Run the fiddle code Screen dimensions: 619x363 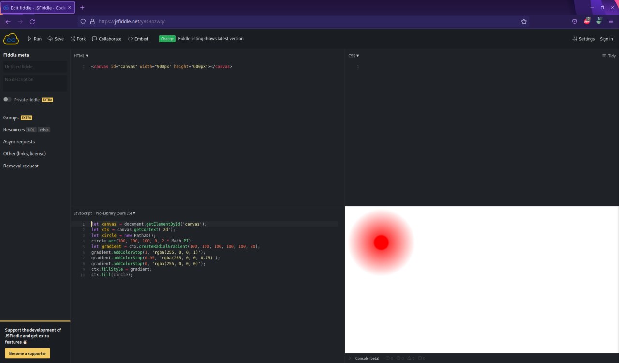(x=34, y=38)
